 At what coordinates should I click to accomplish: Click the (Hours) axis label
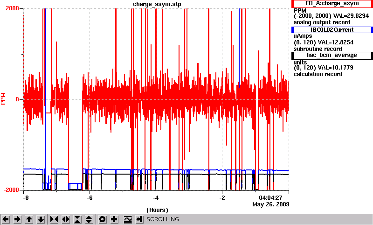point(157,210)
